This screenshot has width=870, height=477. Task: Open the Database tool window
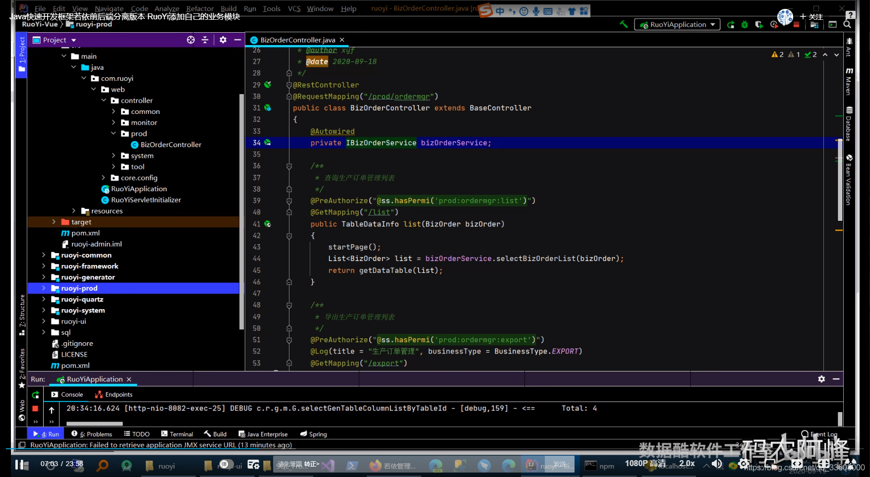849,124
